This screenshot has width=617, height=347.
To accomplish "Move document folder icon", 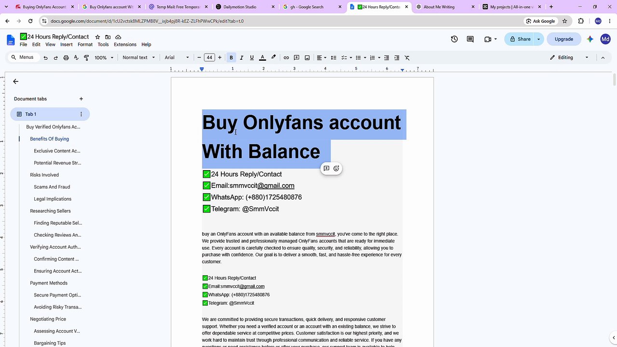I will click(x=108, y=37).
